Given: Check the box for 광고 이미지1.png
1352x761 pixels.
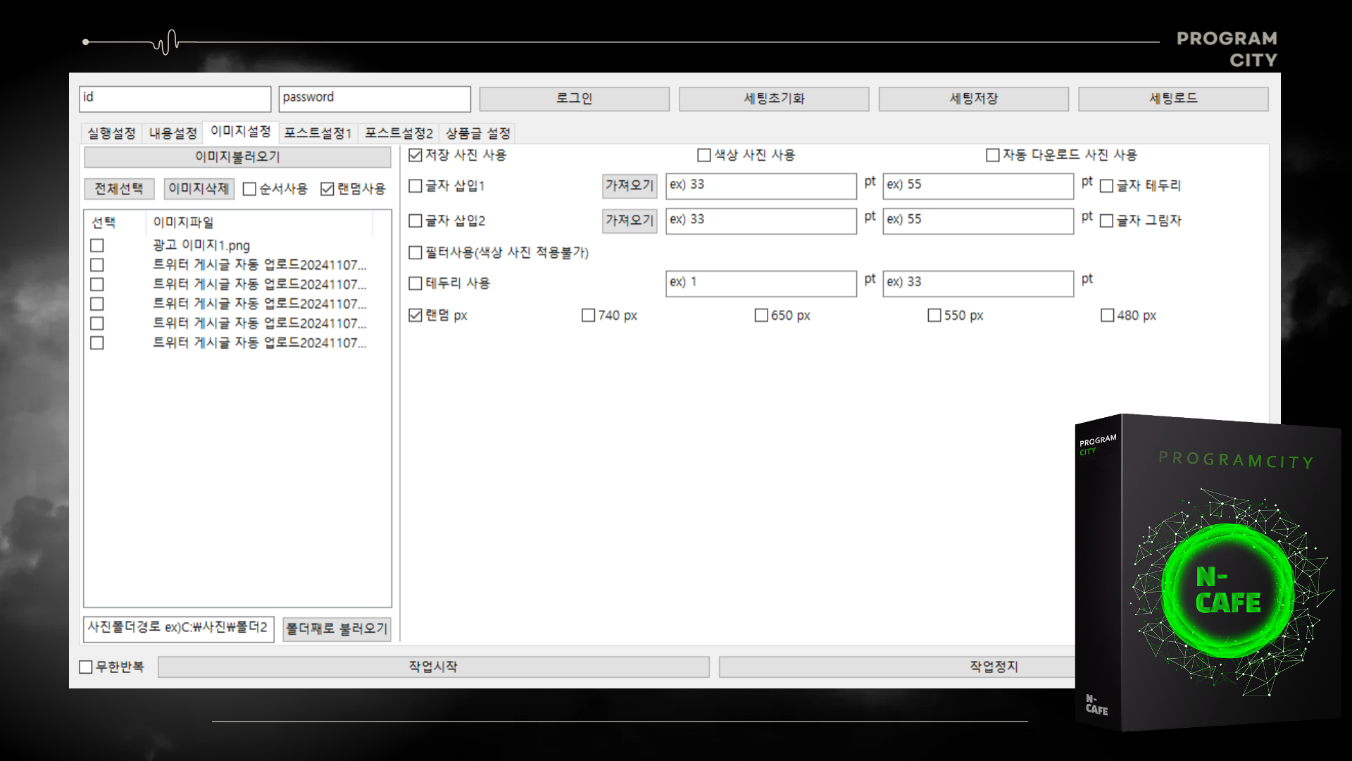Looking at the screenshot, I should coord(97,245).
